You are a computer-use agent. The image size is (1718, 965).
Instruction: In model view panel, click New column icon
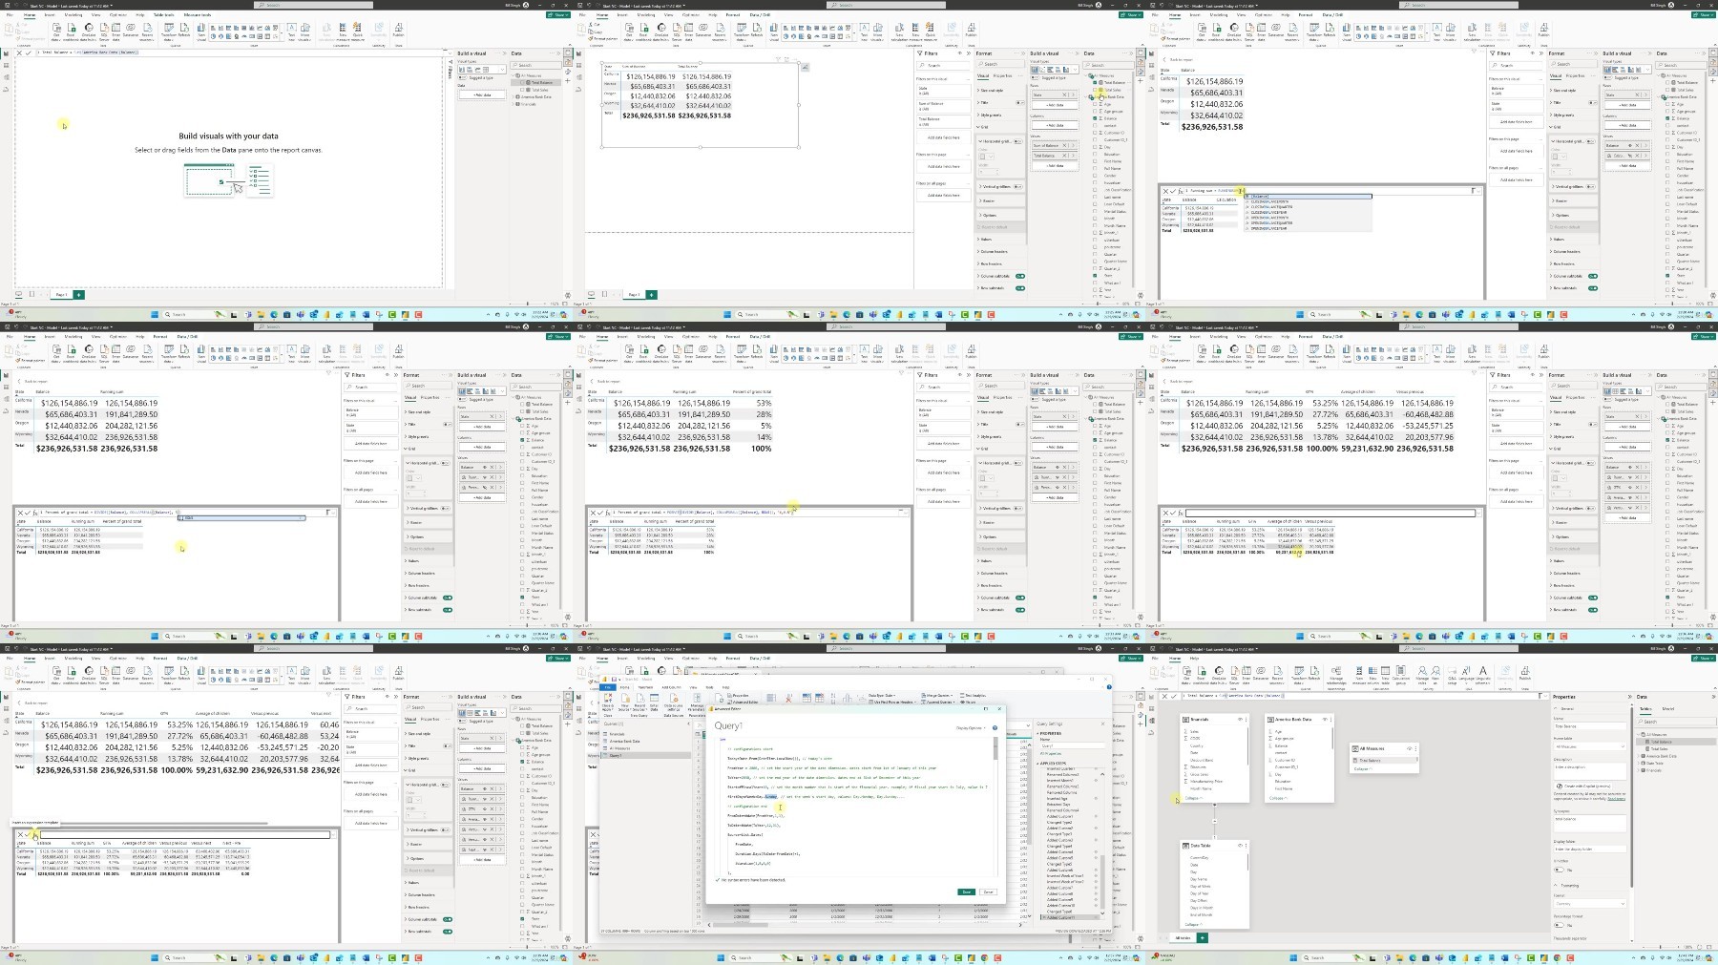click(1372, 675)
